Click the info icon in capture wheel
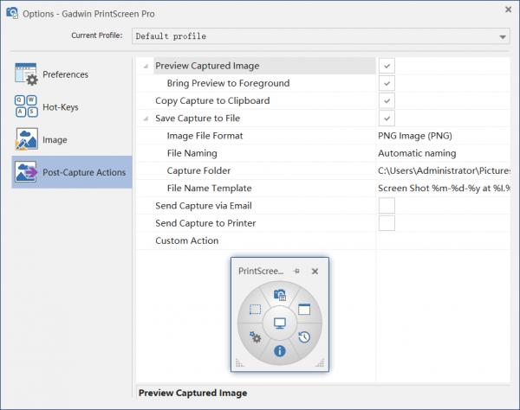520x410 pixels. click(x=279, y=351)
